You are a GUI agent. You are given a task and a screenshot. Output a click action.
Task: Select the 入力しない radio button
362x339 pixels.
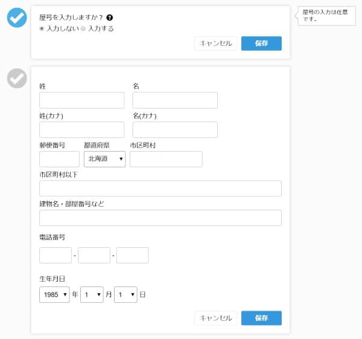[x=42, y=28]
